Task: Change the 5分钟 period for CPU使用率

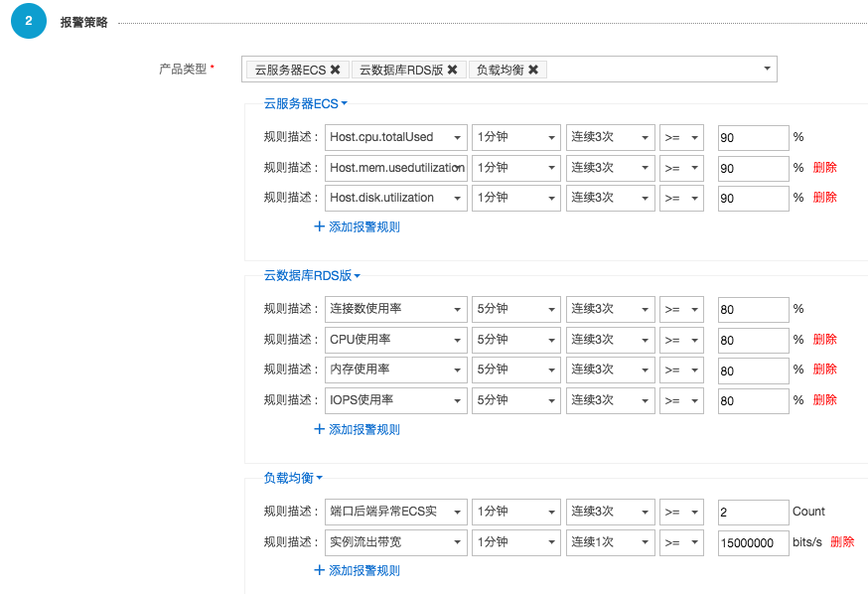Action: [x=516, y=340]
